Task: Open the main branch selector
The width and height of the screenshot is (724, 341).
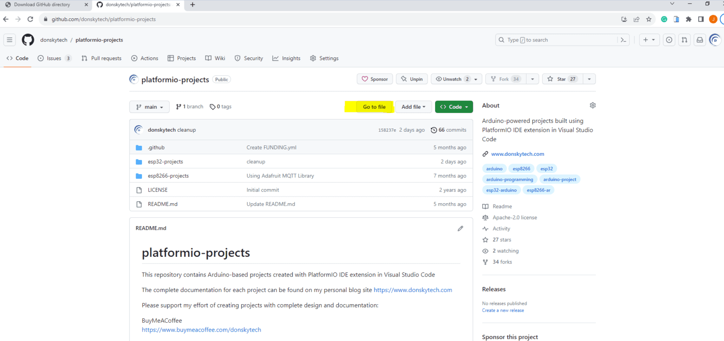Action: [149, 107]
